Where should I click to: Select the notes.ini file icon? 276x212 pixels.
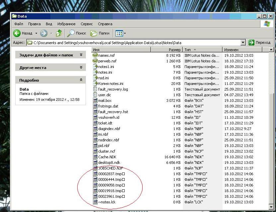coord(95,72)
